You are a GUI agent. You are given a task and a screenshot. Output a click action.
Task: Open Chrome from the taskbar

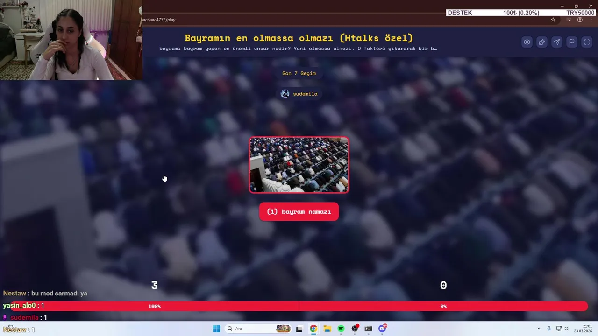point(313,329)
